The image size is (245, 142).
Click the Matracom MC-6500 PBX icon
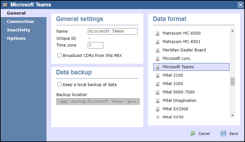[x=157, y=33]
